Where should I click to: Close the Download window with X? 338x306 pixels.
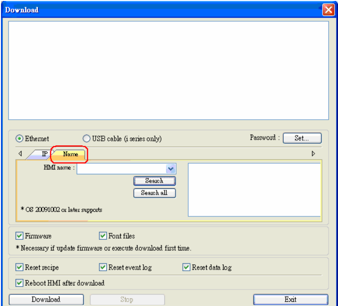328,10
